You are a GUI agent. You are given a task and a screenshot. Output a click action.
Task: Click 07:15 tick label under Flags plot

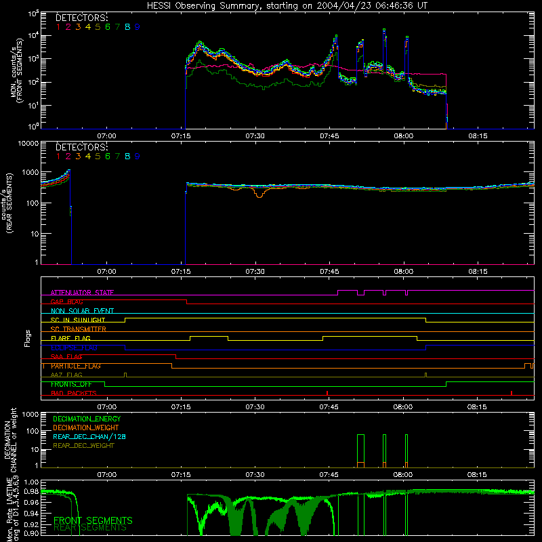pos(181,407)
